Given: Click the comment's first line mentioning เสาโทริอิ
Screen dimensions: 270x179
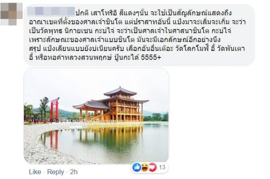Looking at the screenshot, I should pos(154,13).
